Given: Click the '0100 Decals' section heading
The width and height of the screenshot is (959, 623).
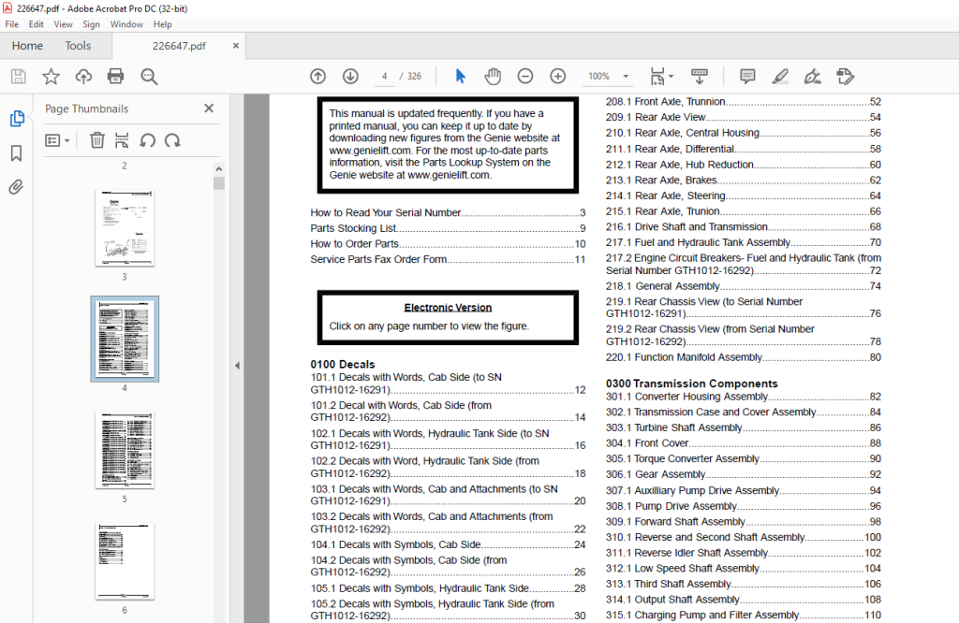Looking at the screenshot, I should [x=343, y=365].
